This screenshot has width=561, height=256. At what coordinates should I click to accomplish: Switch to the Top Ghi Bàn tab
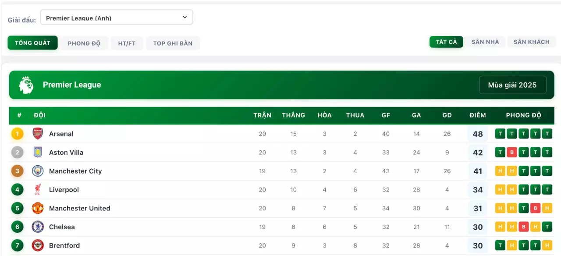pyautogui.click(x=173, y=43)
